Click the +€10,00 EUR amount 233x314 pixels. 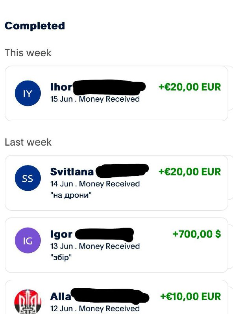190,296
